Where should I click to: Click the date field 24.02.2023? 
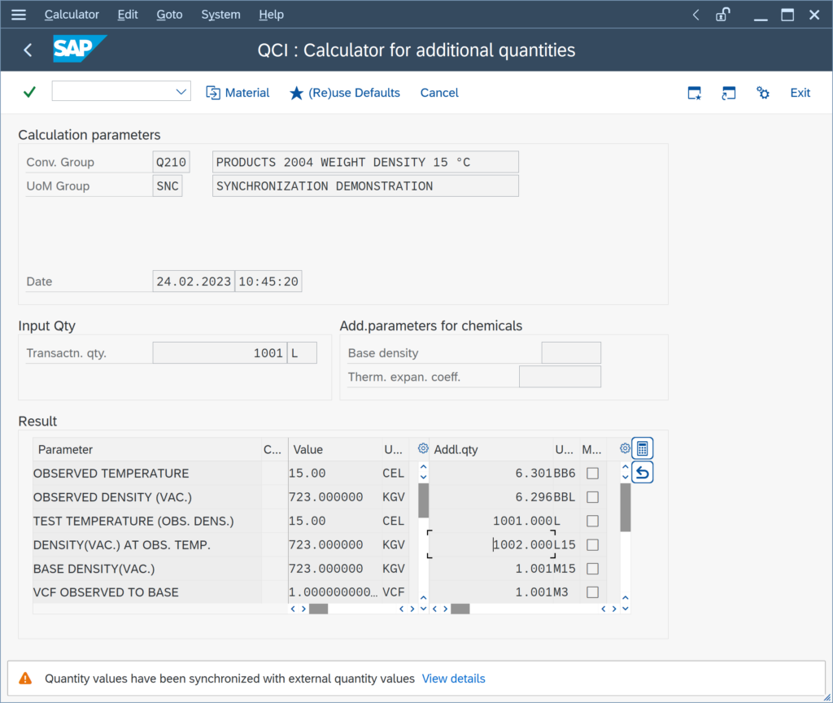coord(194,281)
